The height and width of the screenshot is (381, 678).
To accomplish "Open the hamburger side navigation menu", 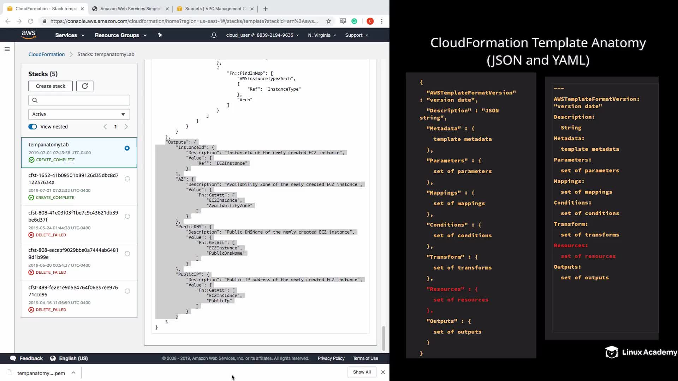I will [x=7, y=49].
